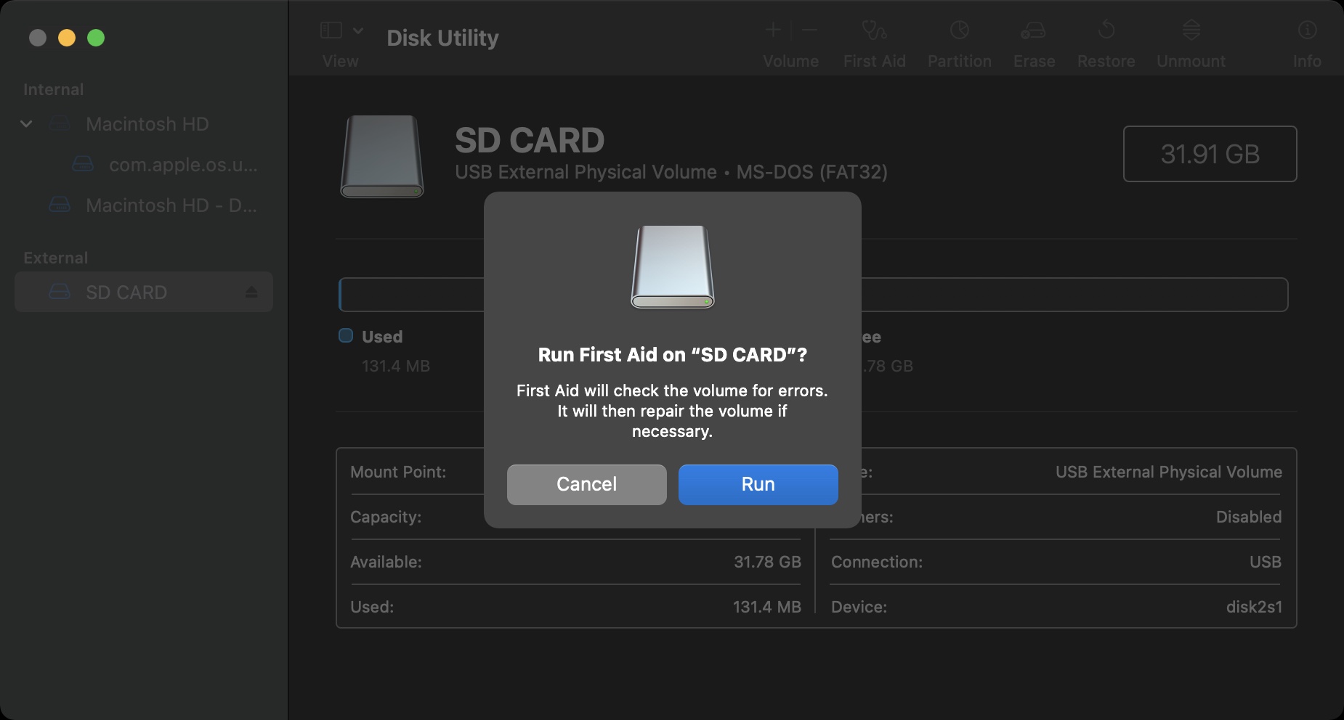Click the Connection USB value

(1266, 562)
